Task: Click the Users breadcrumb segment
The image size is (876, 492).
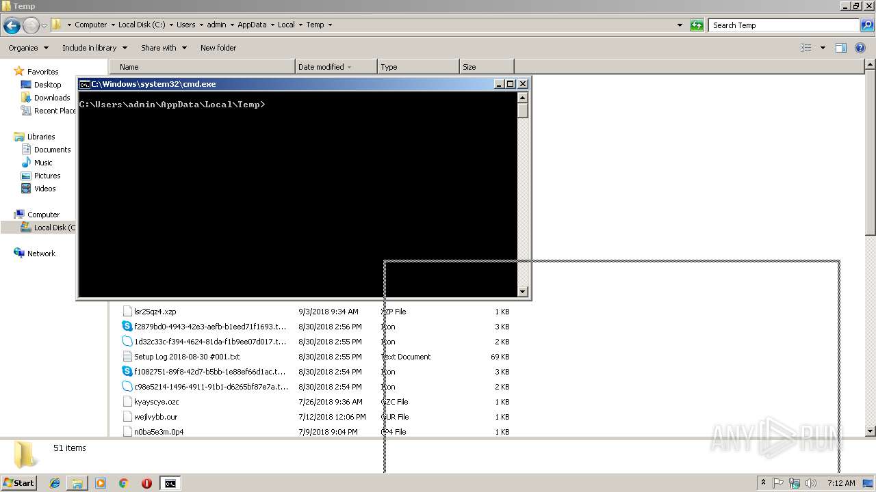Action: click(x=185, y=25)
